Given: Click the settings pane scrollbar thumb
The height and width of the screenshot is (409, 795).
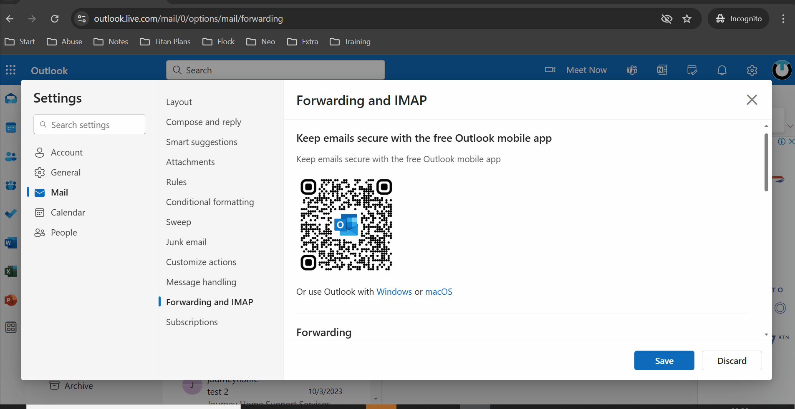Looking at the screenshot, I should tap(766, 162).
